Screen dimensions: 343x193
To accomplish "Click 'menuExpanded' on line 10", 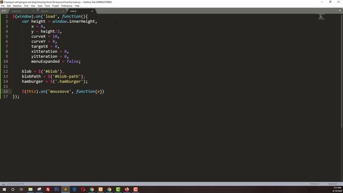I will 45,62.
